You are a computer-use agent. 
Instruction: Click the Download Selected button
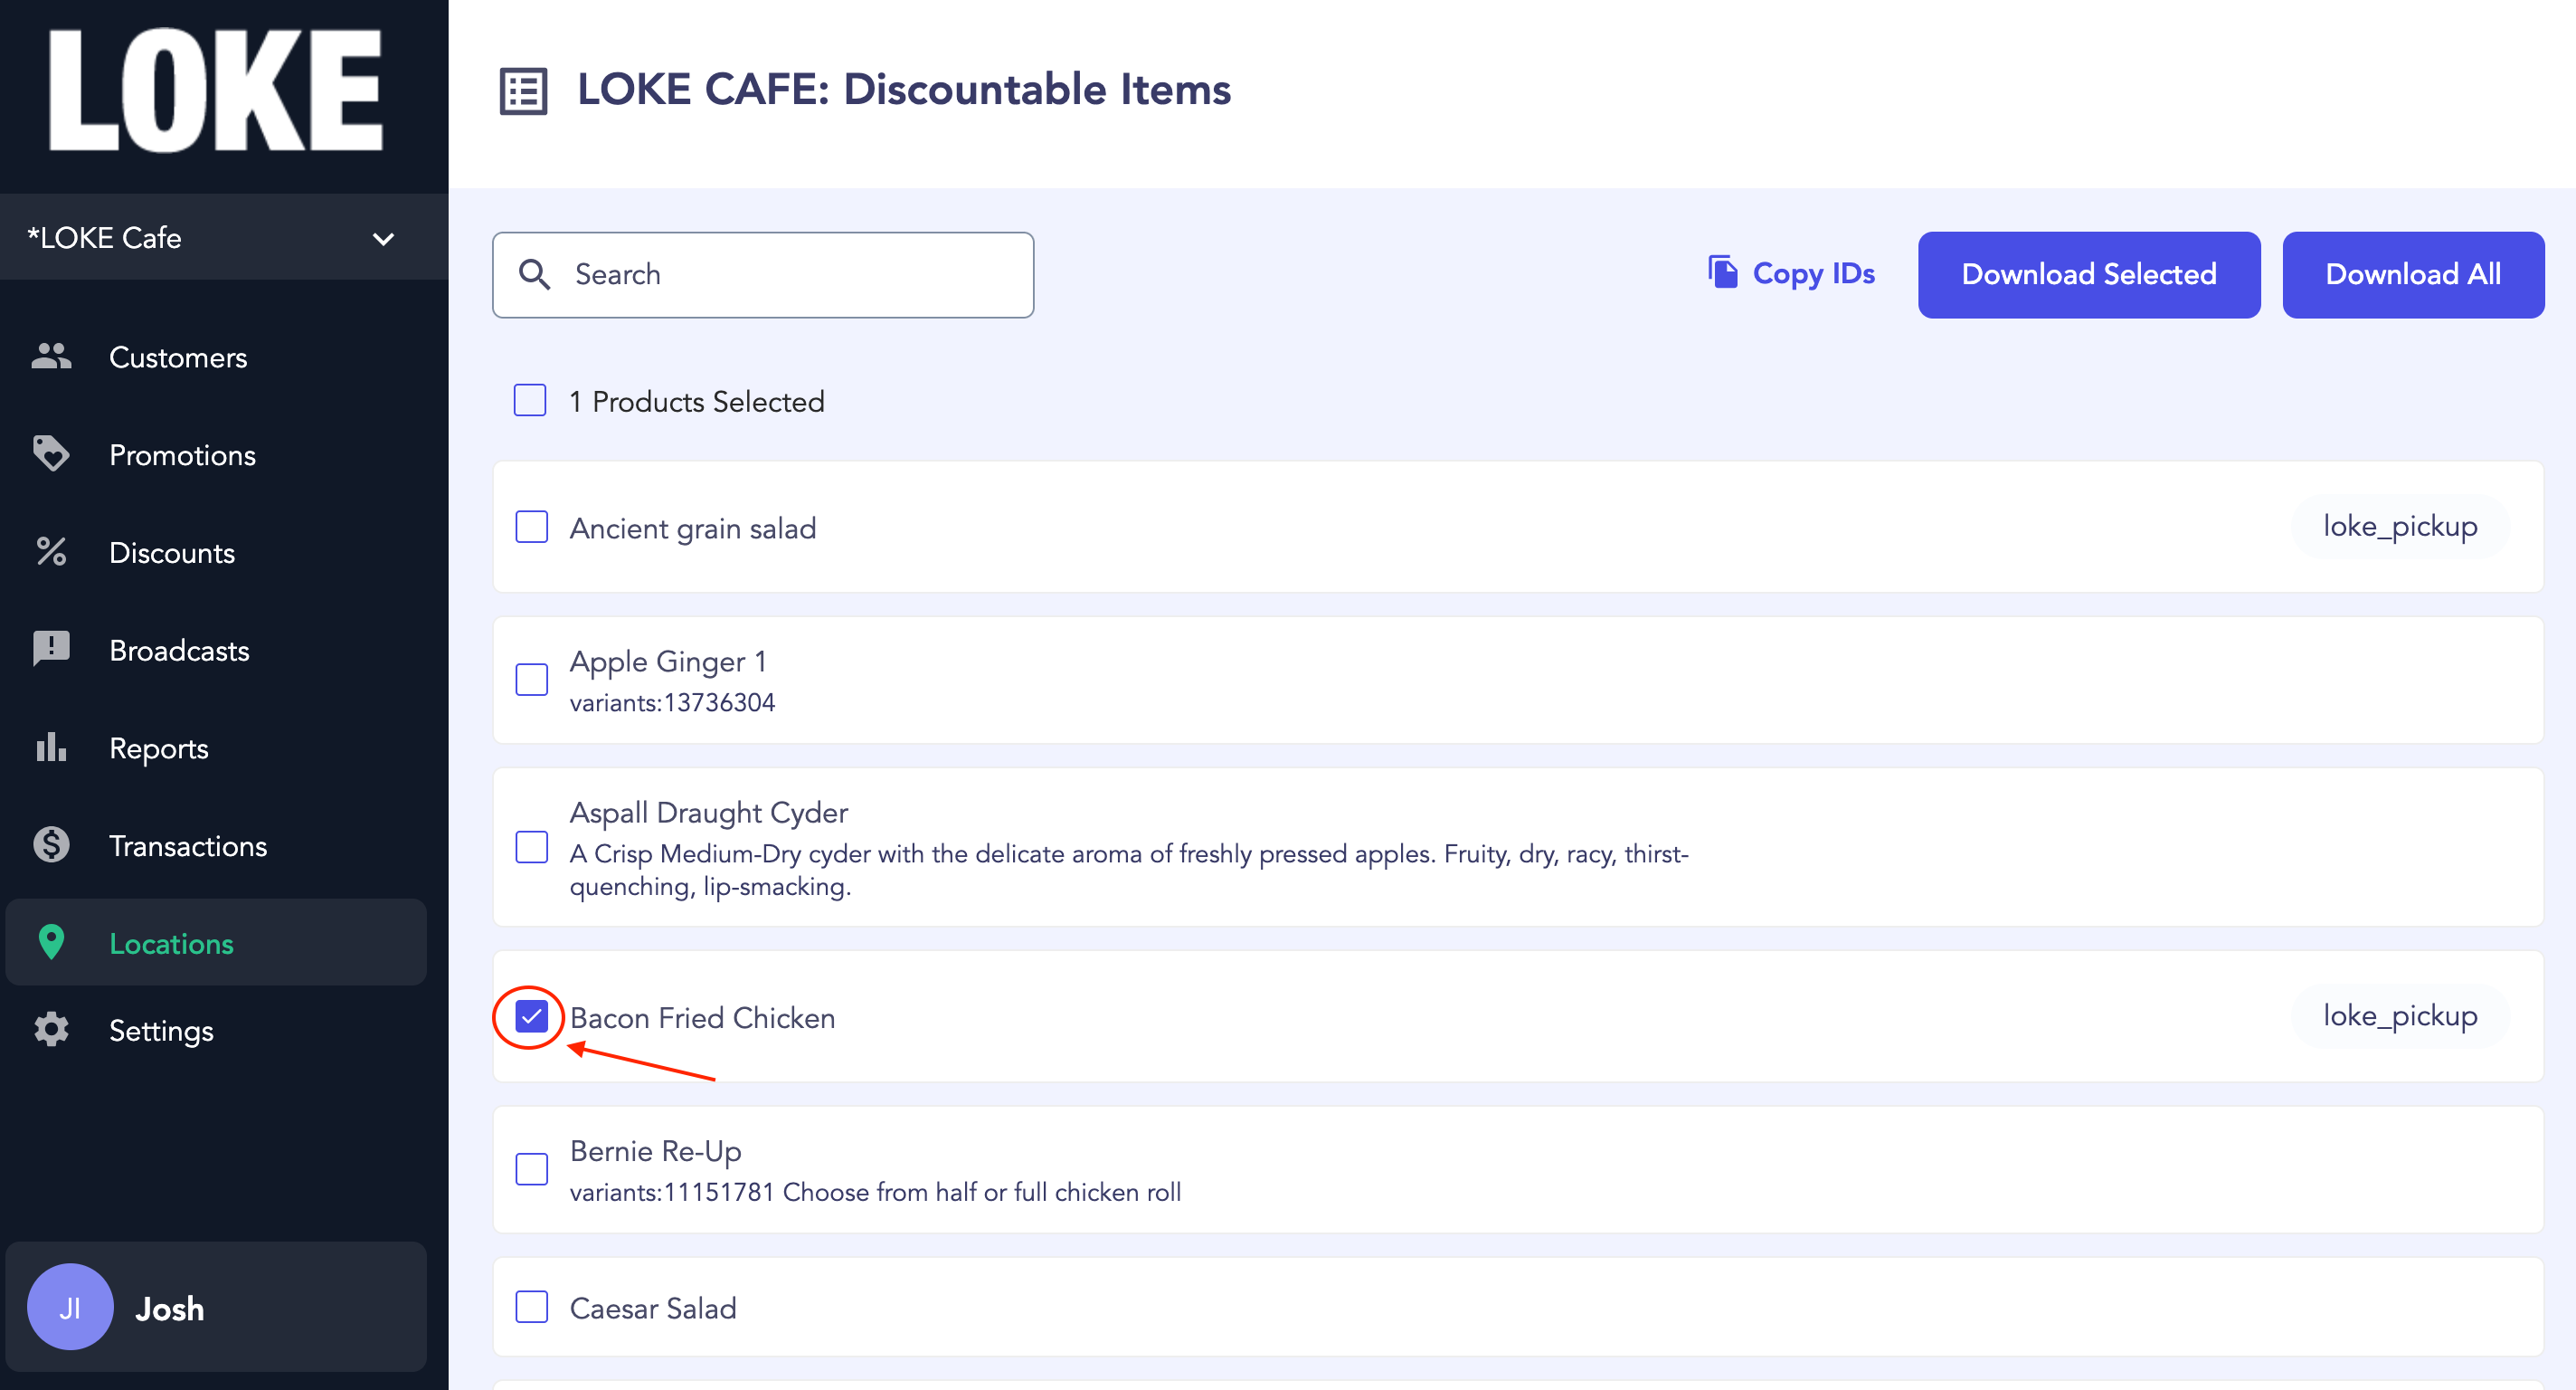2088,275
